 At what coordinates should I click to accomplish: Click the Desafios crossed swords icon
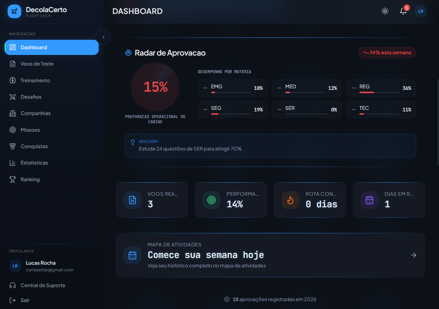pyautogui.click(x=12, y=97)
